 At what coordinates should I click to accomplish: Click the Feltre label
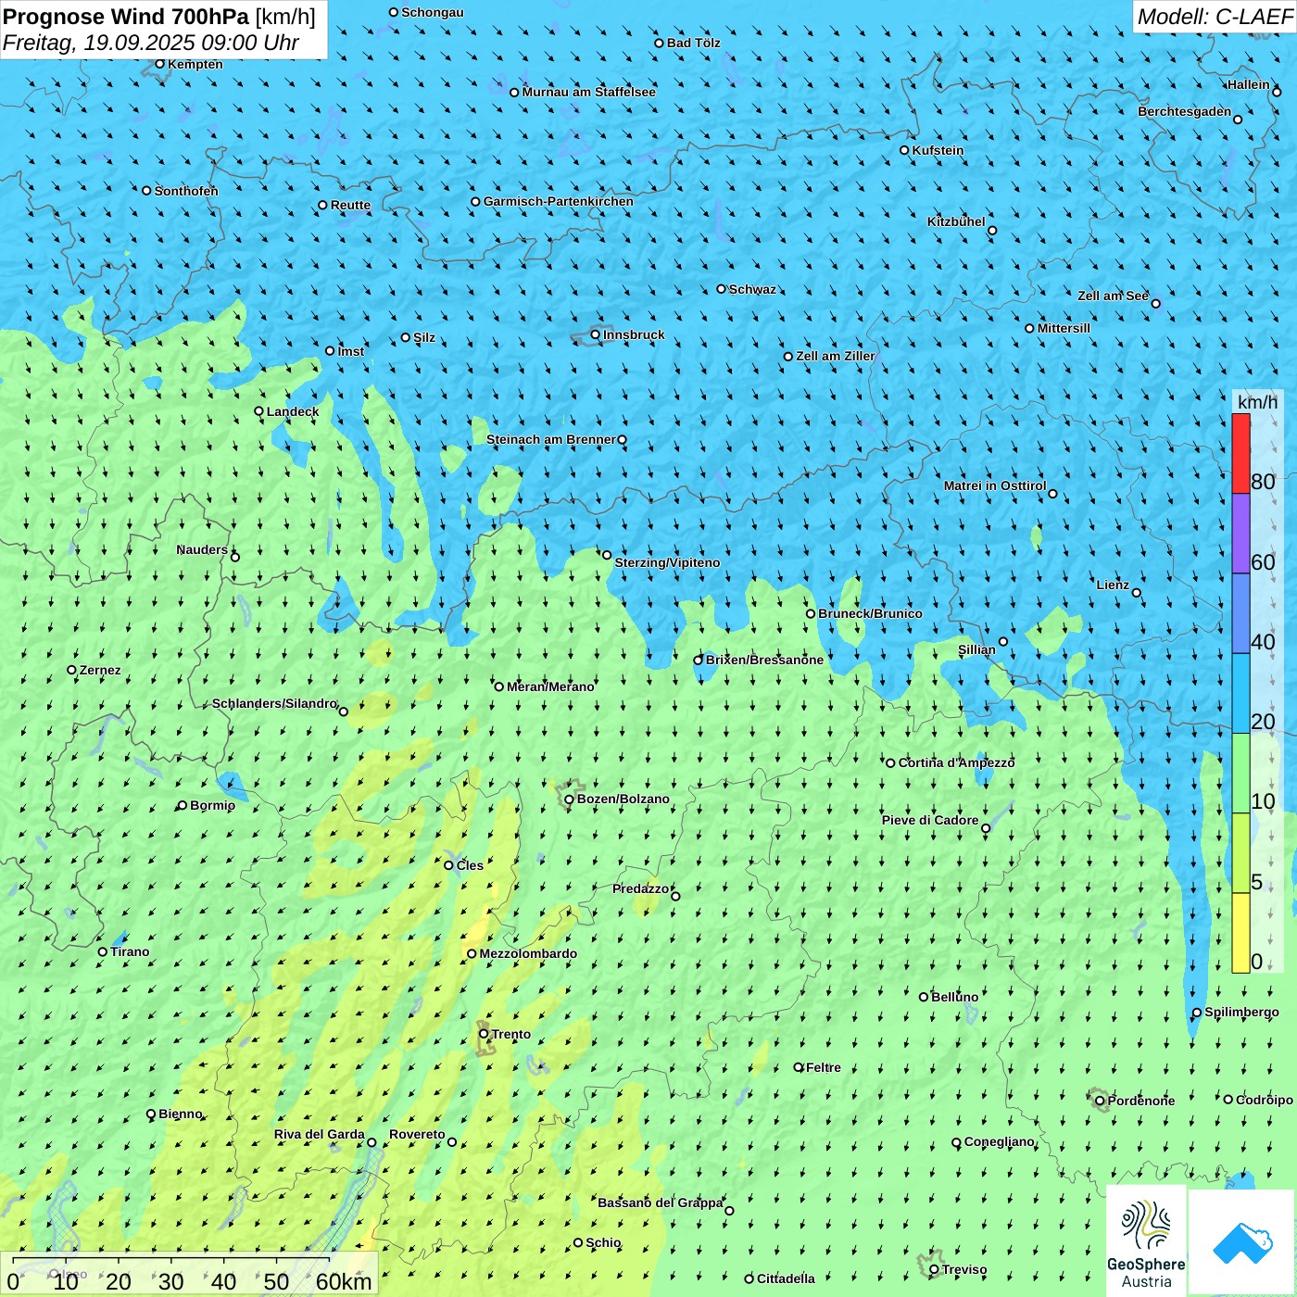pos(824,1067)
